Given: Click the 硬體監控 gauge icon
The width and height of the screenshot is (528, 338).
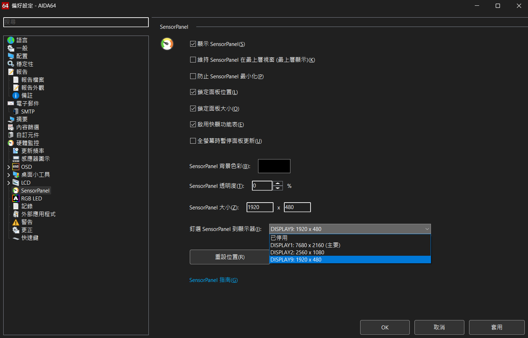Looking at the screenshot, I should (11, 143).
